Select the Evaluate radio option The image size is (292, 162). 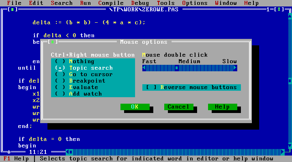tap(60, 87)
